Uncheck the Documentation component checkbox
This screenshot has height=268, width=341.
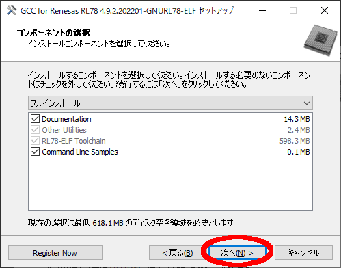coord(35,119)
